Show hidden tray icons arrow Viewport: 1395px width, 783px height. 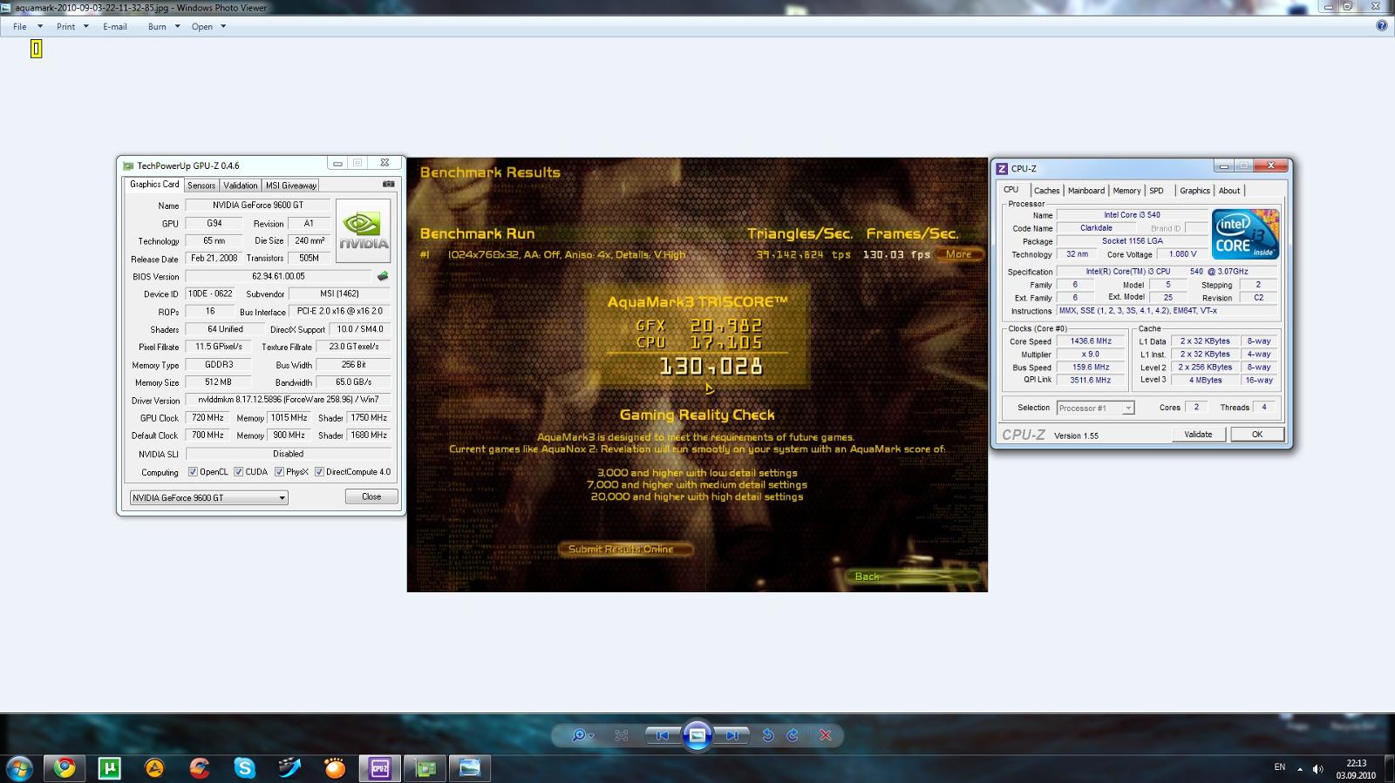point(1299,769)
